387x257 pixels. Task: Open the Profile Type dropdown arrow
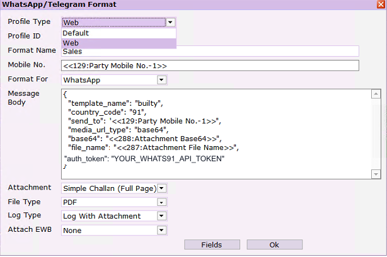tap(170, 22)
